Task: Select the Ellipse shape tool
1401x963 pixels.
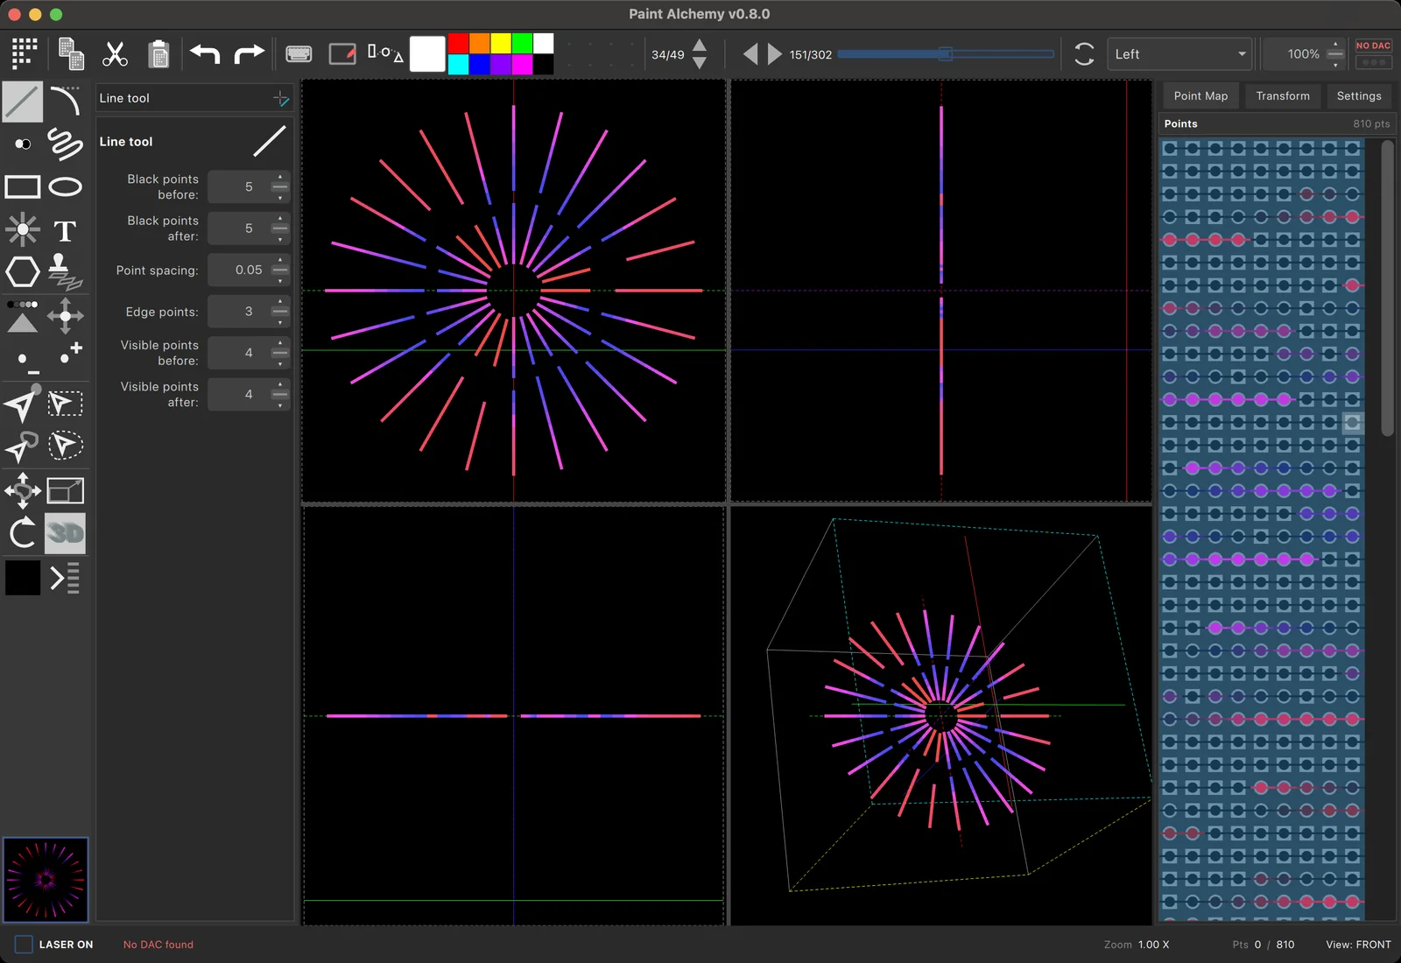Action: (x=66, y=186)
